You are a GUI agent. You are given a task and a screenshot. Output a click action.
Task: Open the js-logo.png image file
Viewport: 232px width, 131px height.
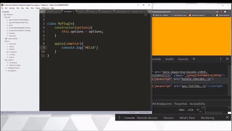pos(13,52)
